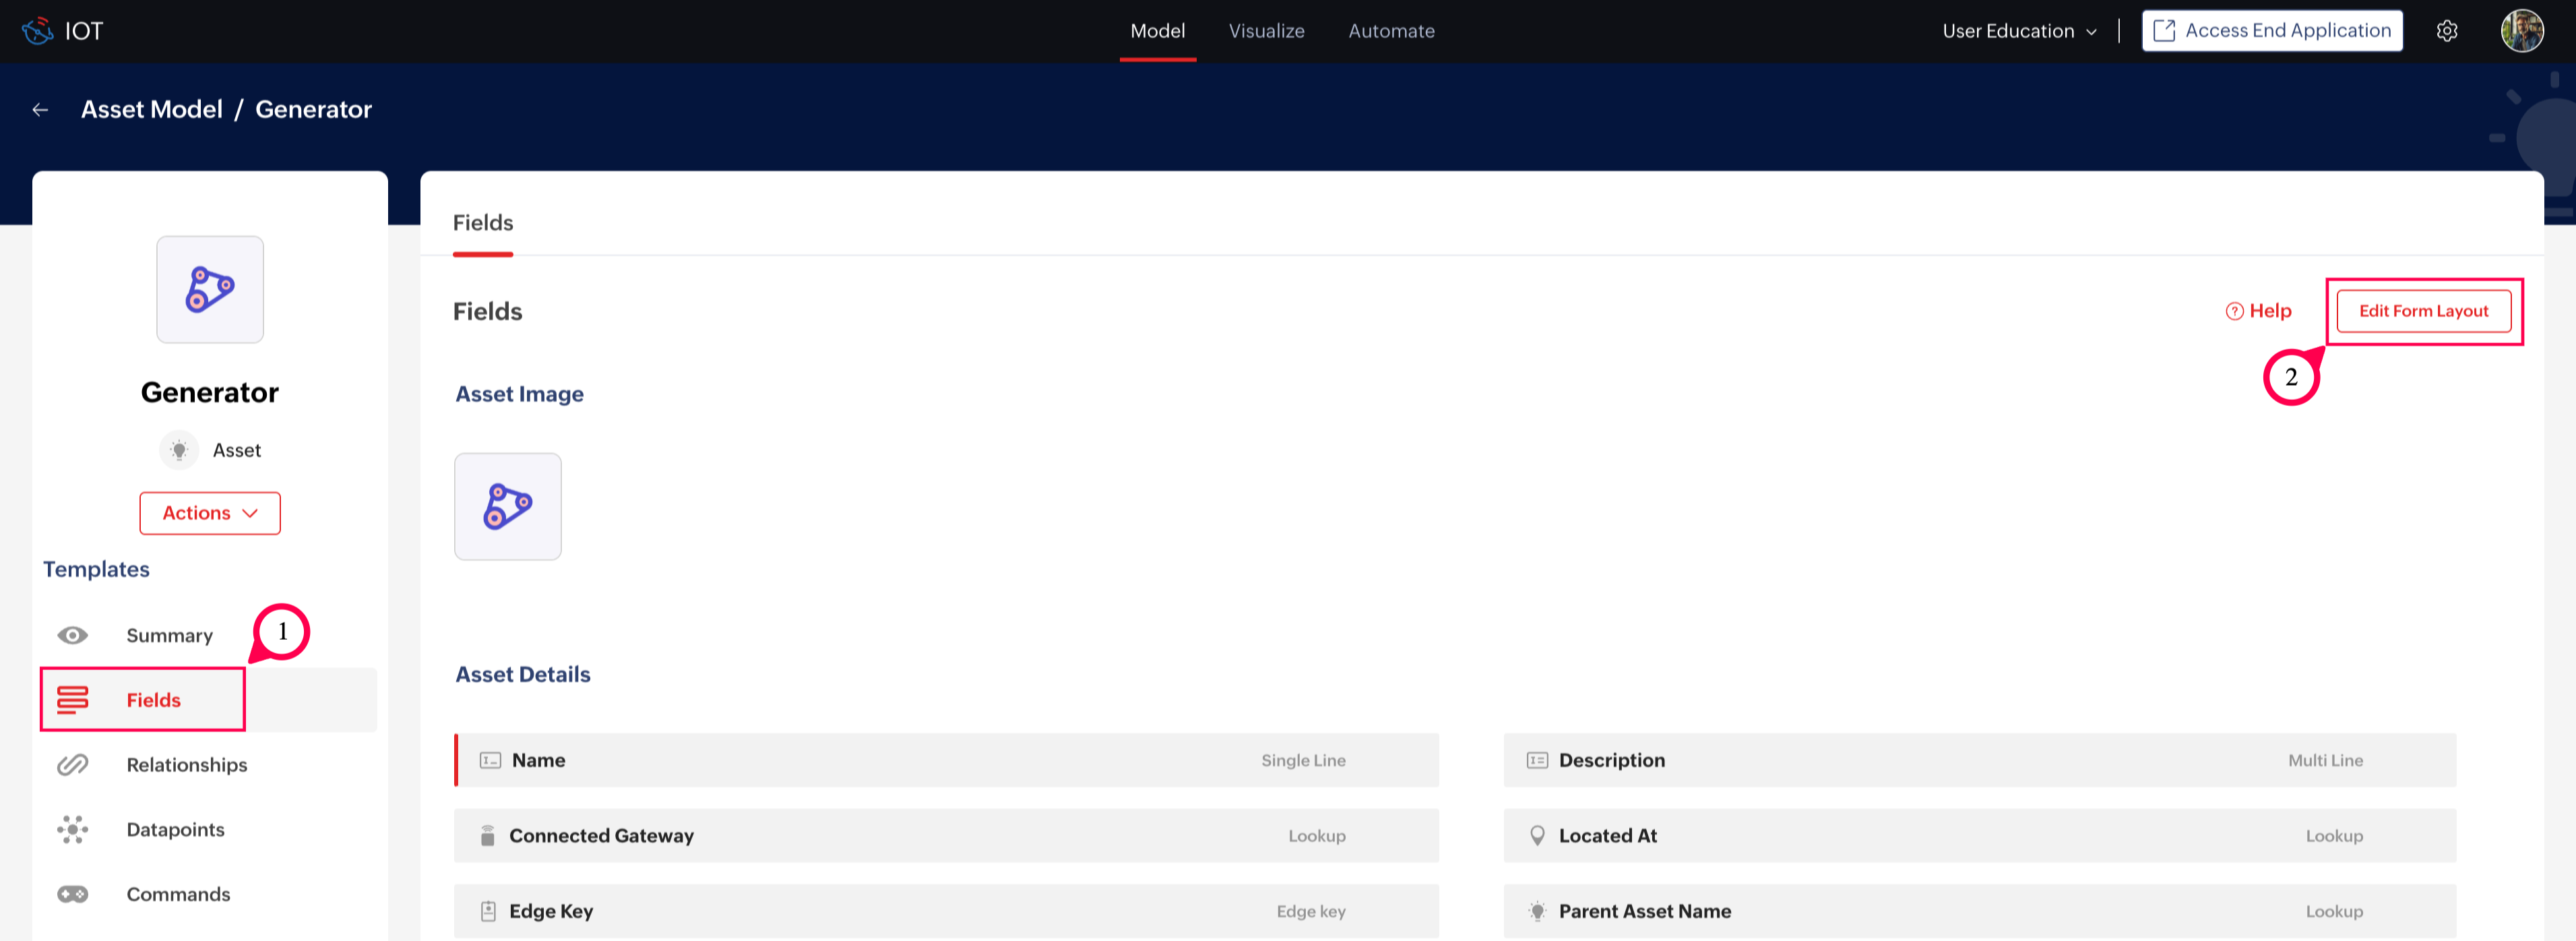Image resolution: width=2576 pixels, height=941 pixels.
Task: Select the Located At pin icon
Action: tap(1537, 836)
